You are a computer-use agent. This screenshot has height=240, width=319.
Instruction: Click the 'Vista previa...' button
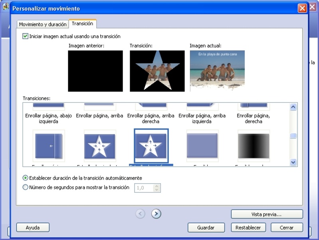[267, 214]
